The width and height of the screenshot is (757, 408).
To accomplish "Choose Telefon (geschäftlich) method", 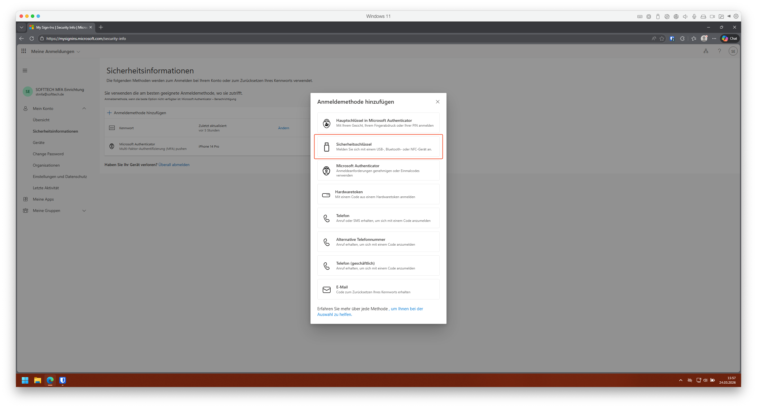I will (378, 266).
